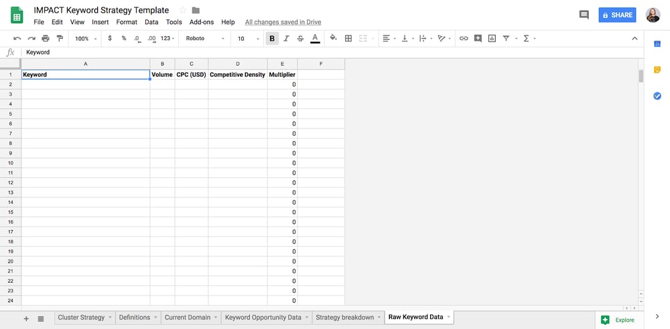Click the formula bar input
This screenshot has height=329, width=670.
pyautogui.click(x=333, y=52)
